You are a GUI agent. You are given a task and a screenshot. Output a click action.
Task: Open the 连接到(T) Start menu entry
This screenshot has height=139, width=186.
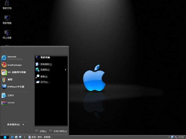click(x=42, y=69)
